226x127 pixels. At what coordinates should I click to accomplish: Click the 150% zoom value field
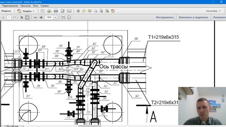[49, 17]
